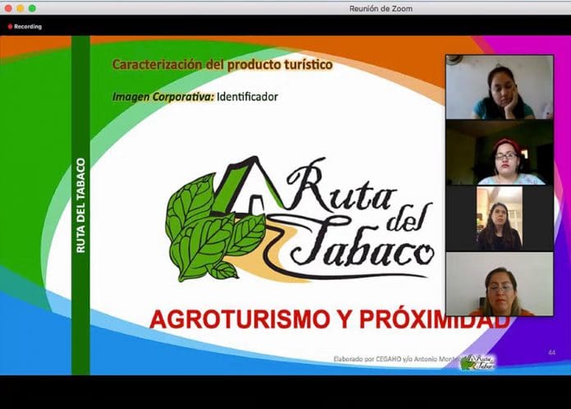Image resolution: width=571 pixels, height=409 pixels.
Task: Click the 'AGROTURISMO Y PRÓXIMIDAD' red text
Action: tap(330, 319)
